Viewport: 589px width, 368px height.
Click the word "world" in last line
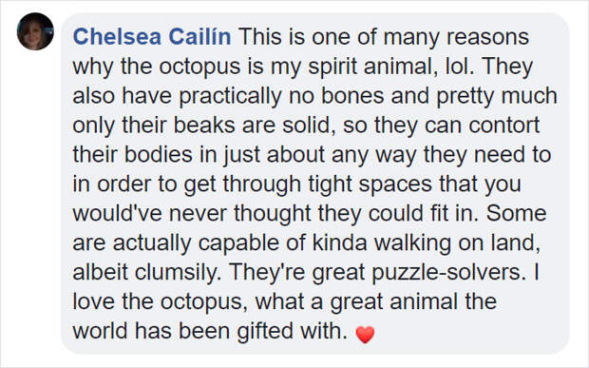pos(101,331)
